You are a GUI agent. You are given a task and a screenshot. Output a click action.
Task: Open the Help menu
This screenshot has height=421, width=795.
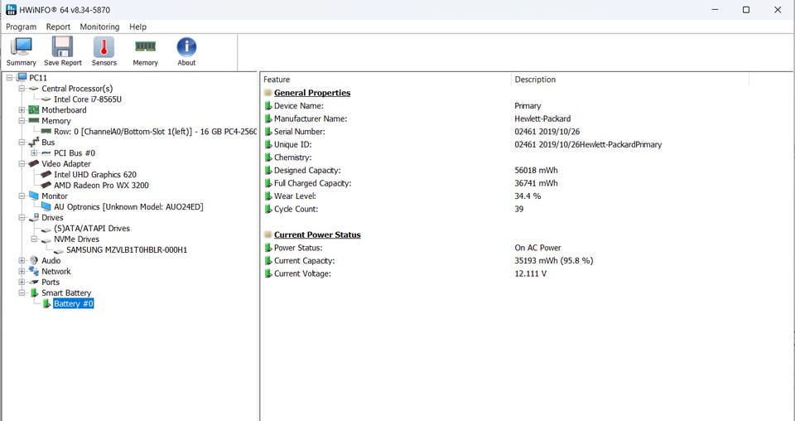(137, 27)
